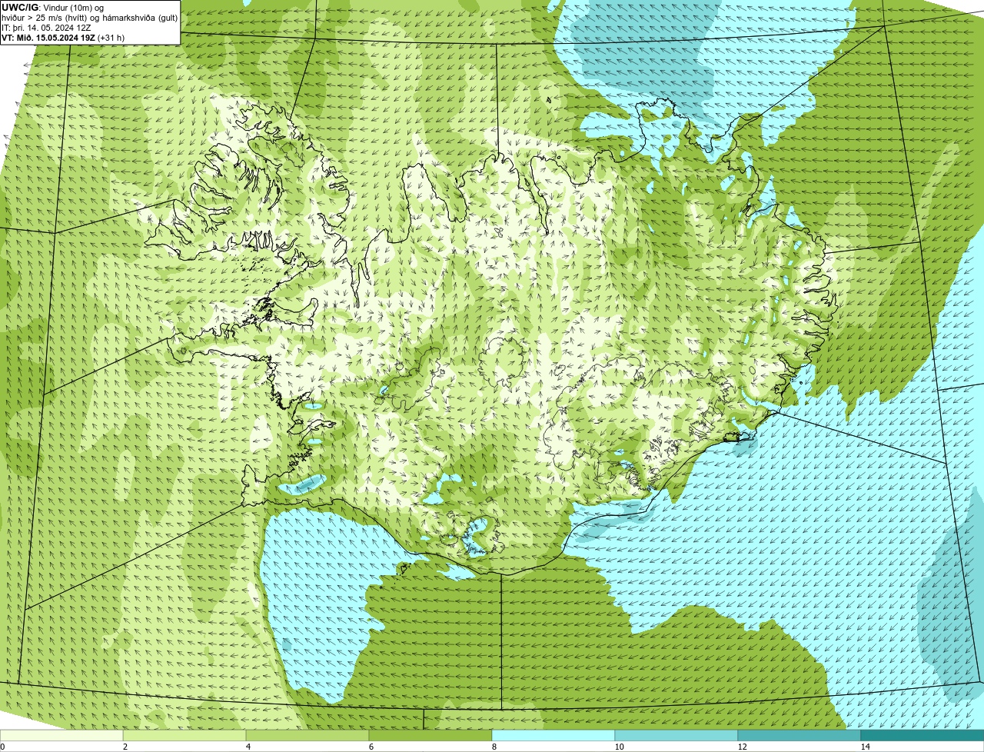Viewport: 984px width, 752px height.
Task: Pick the 4–6 m/s legend color band
Action: point(307,735)
